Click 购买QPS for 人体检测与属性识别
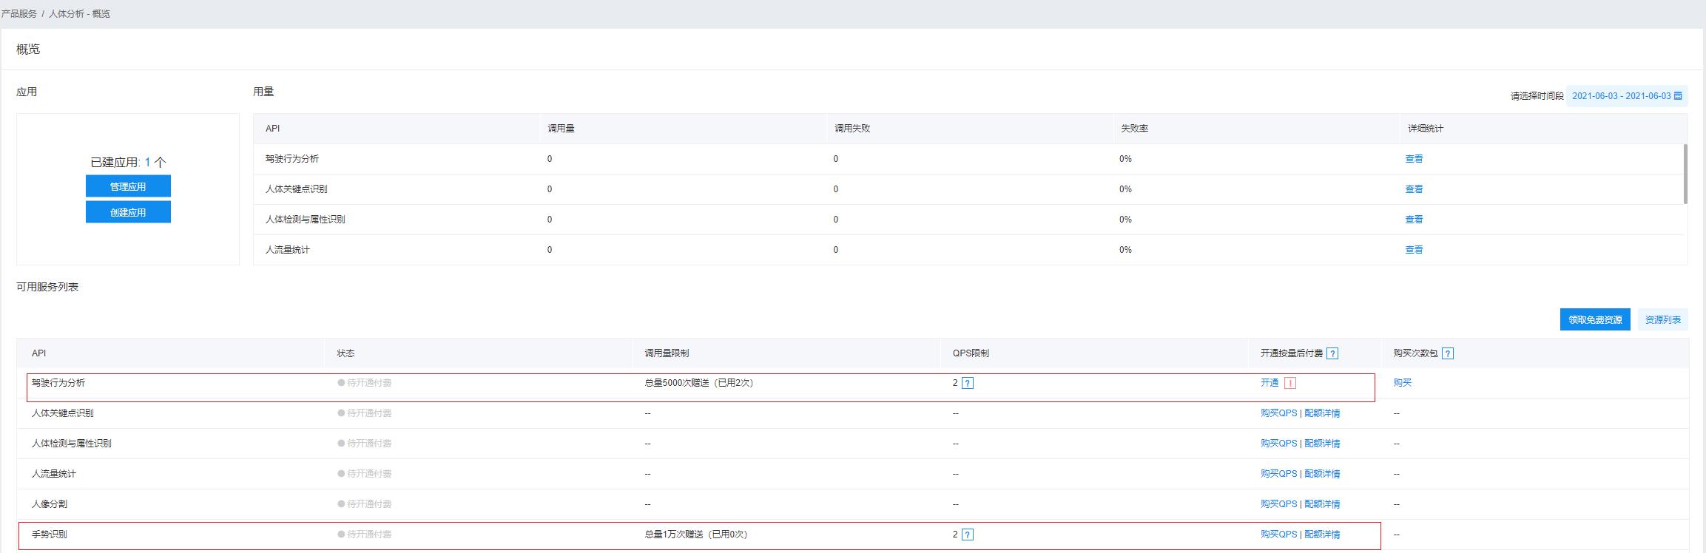 (x=1279, y=444)
